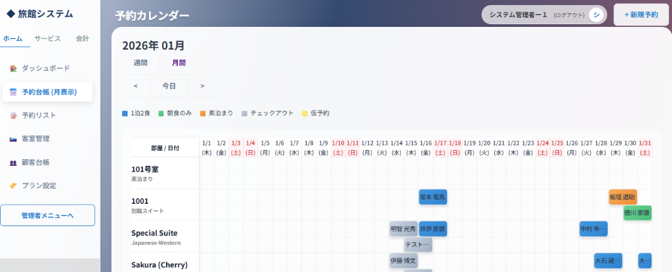Go to previous month with < button
Screen dimensions: 672x272
coord(135,86)
